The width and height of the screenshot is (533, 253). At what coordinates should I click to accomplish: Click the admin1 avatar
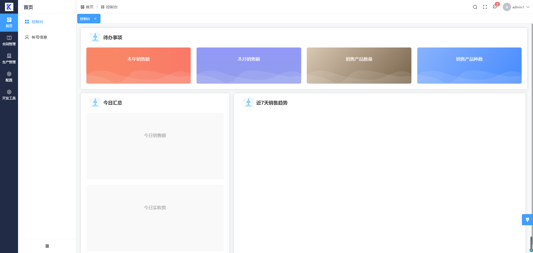[x=507, y=7]
